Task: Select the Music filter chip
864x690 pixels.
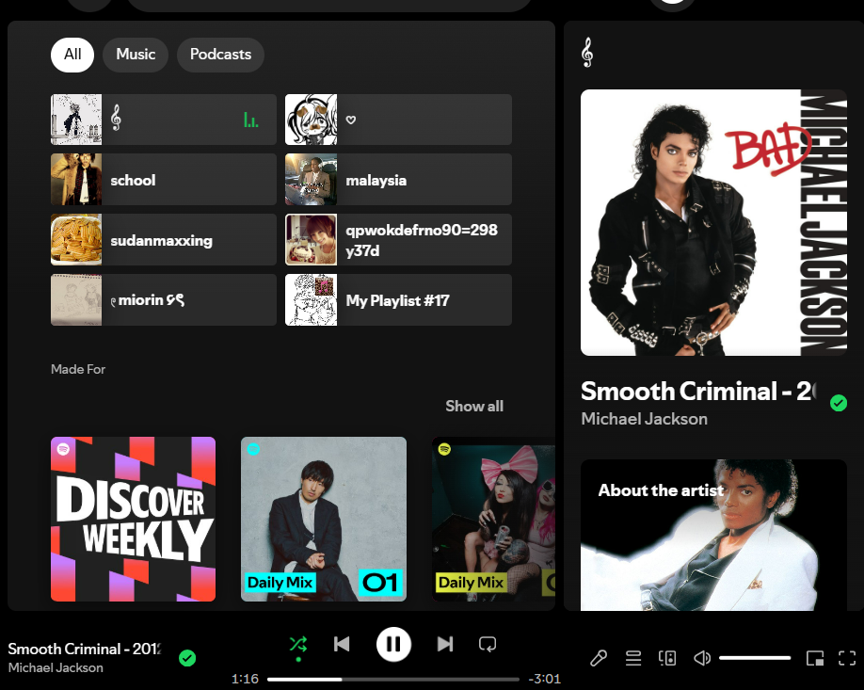Action: (x=136, y=55)
